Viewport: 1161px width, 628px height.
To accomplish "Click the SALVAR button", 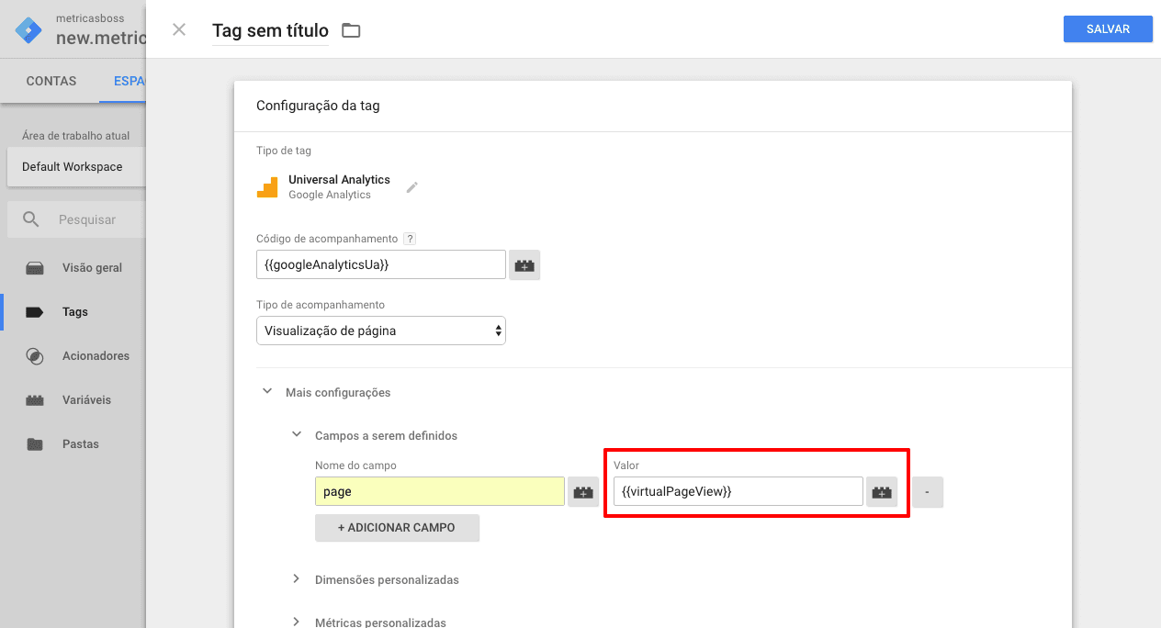I will point(1108,29).
